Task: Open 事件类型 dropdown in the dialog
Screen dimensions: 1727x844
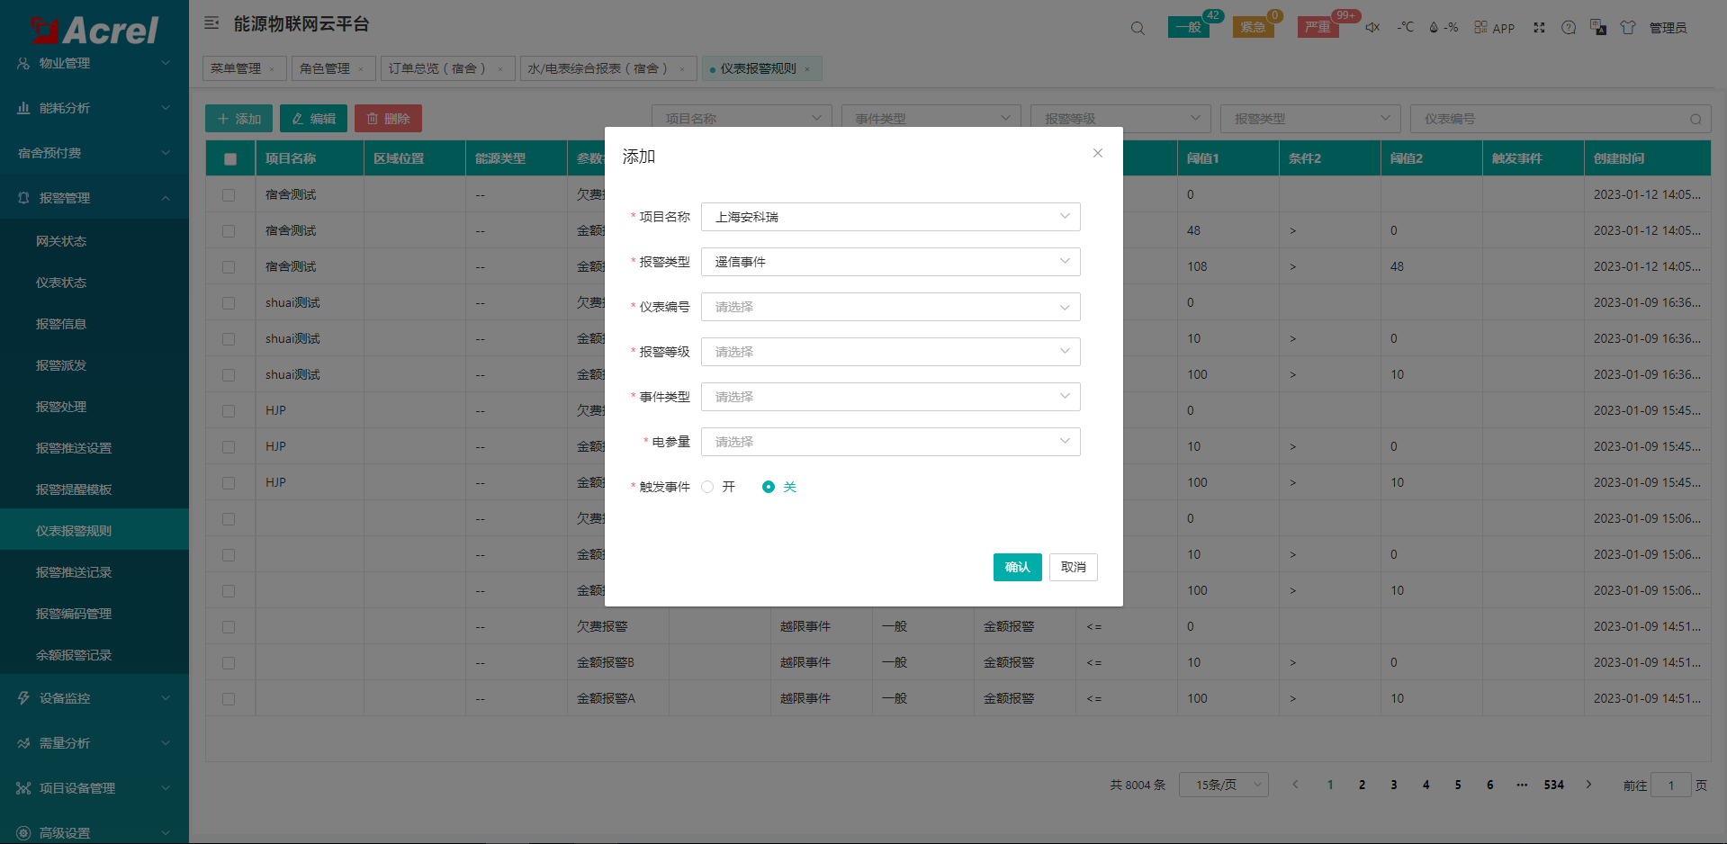Action: pyautogui.click(x=890, y=397)
